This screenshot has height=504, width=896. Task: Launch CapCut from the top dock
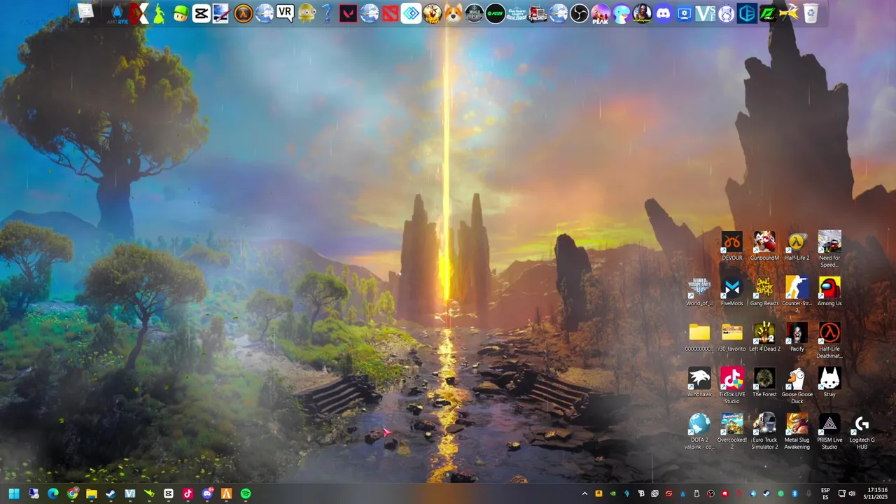coord(201,13)
